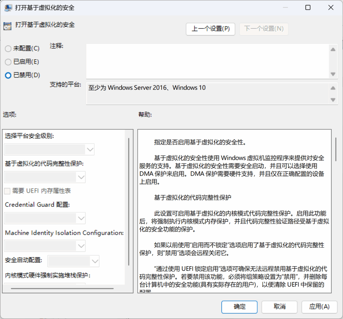Expand the Credential Guard 配置 dropdown
The height and width of the screenshot is (319, 343).
[x=45, y=218]
